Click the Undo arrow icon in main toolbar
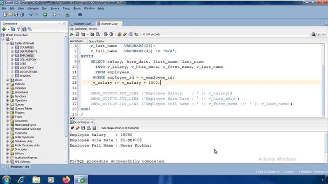This screenshot has height=184, width=328. (x=31, y=15)
